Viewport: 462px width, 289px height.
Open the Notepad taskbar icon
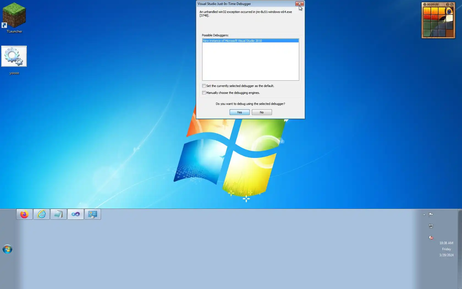coord(59,214)
